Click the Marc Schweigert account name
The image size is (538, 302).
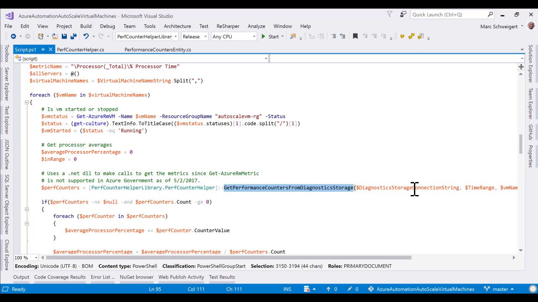[499, 26]
